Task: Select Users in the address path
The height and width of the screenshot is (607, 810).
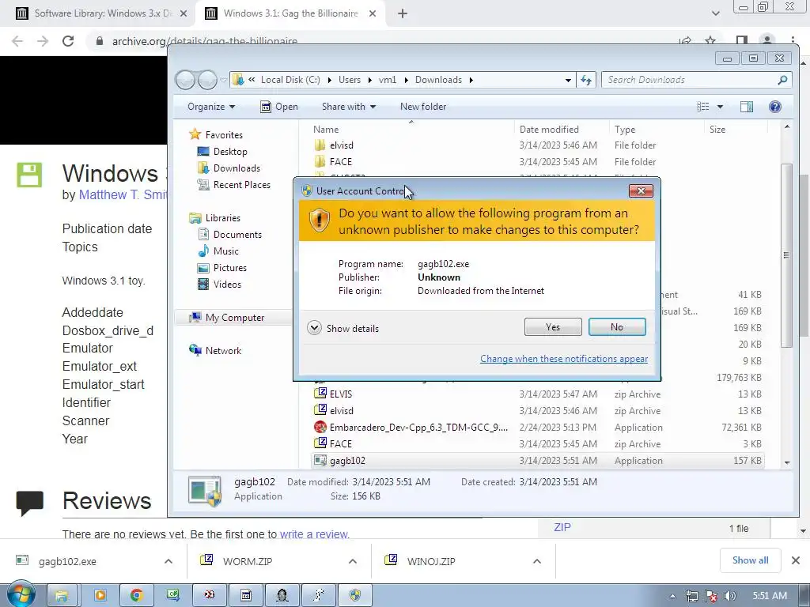Action: coord(350,80)
